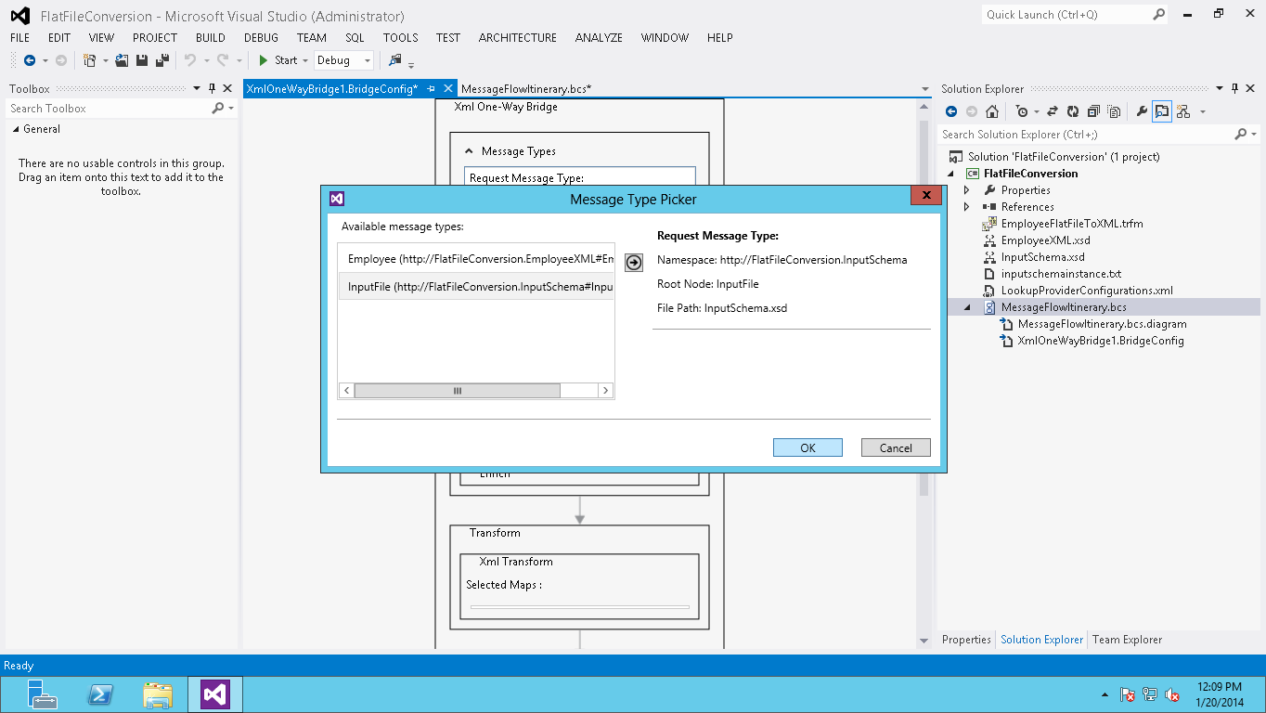Image resolution: width=1266 pixels, height=713 pixels.
Task: Click Server Manager icon in the taskbar
Action: (x=43, y=694)
